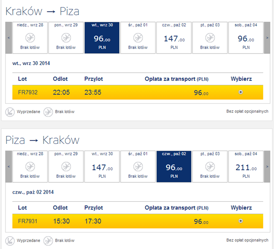Click no-flights plane icon for niedz., wrz 28 outbound
Viewport: 274px width, 249px height.
tap(30, 37)
